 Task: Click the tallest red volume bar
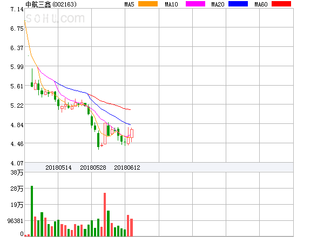click(105, 214)
